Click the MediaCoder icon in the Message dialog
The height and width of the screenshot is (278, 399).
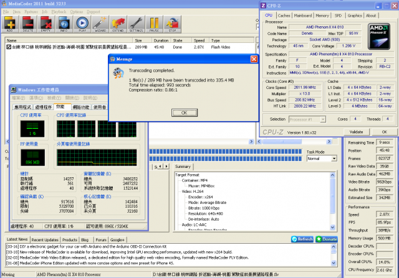coord(118,73)
